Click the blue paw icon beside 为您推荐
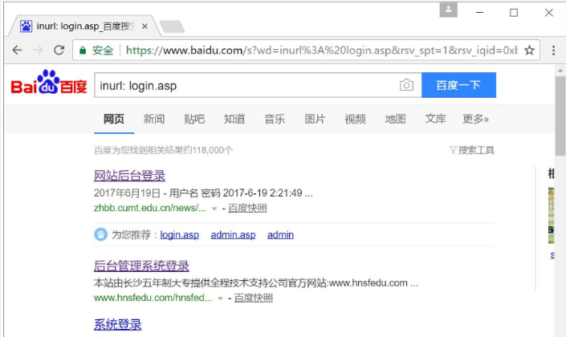The height and width of the screenshot is (337, 566). (100, 234)
